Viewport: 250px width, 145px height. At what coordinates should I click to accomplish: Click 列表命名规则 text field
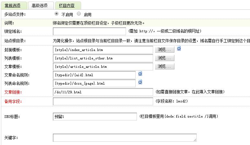(x=94, y=83)
